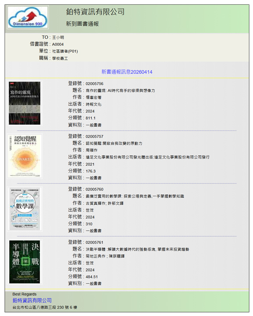Click the 遠足文化事業股份有限公司 publisher line
Image resolution: width=253 pixels, height=316 pixels.
(x=147, y=157)
